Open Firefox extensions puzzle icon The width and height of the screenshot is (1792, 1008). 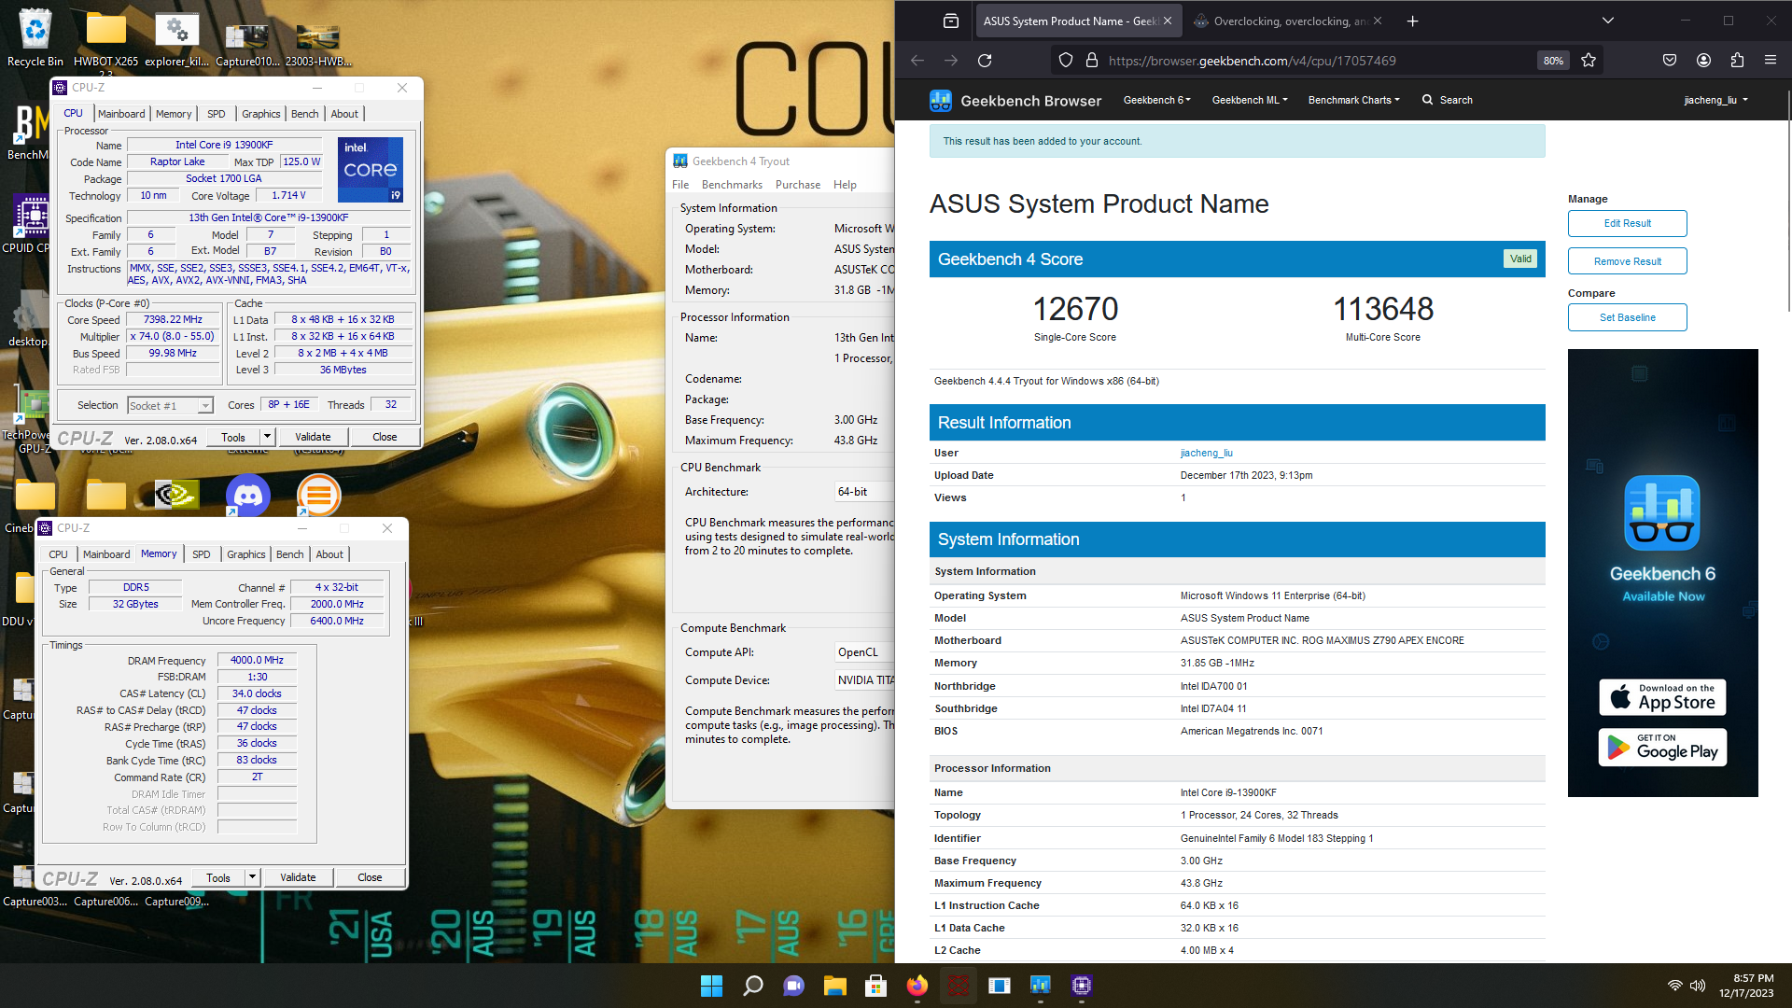point(1737,61)
